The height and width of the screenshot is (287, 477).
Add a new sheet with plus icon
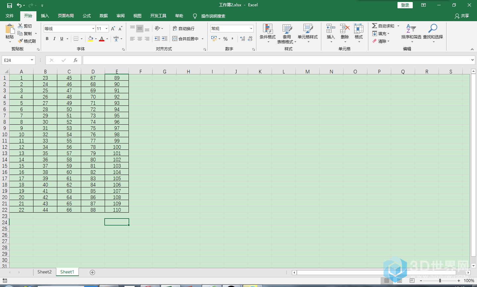coord(92,272)
